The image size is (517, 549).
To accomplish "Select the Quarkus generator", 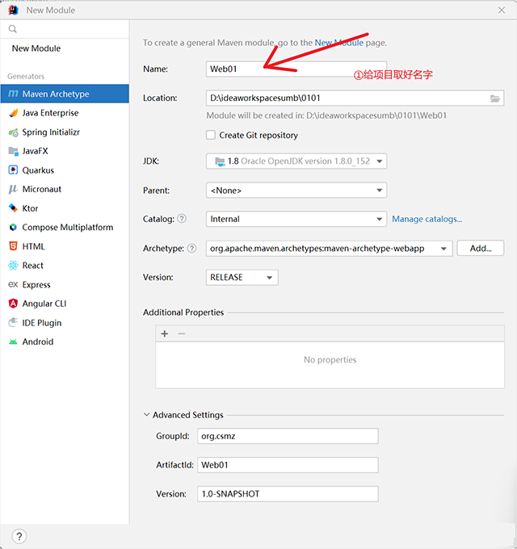I will coord(38,170).
